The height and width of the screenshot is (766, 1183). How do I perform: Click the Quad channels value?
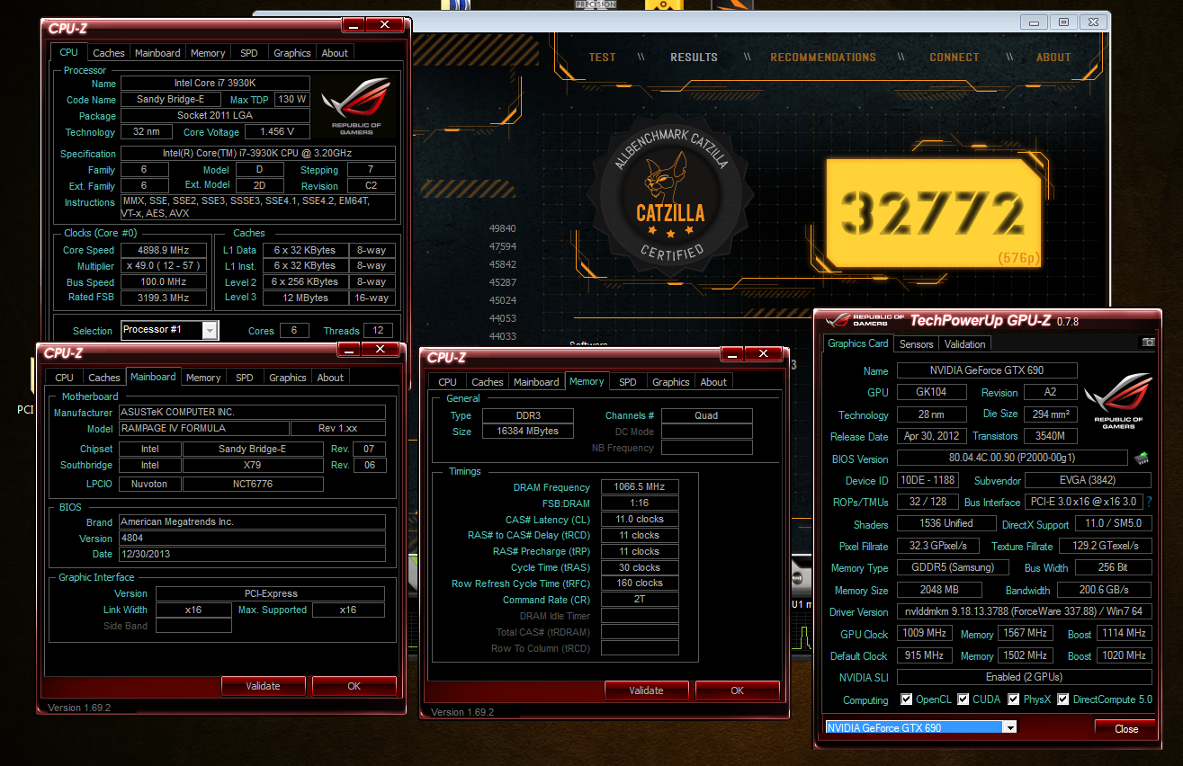pyautogui.click(x=707, y=415)
